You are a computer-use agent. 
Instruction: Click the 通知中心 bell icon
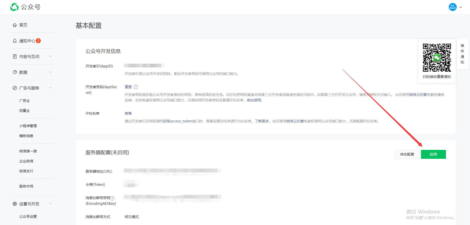pyautogui.click(x=15, y=41)
